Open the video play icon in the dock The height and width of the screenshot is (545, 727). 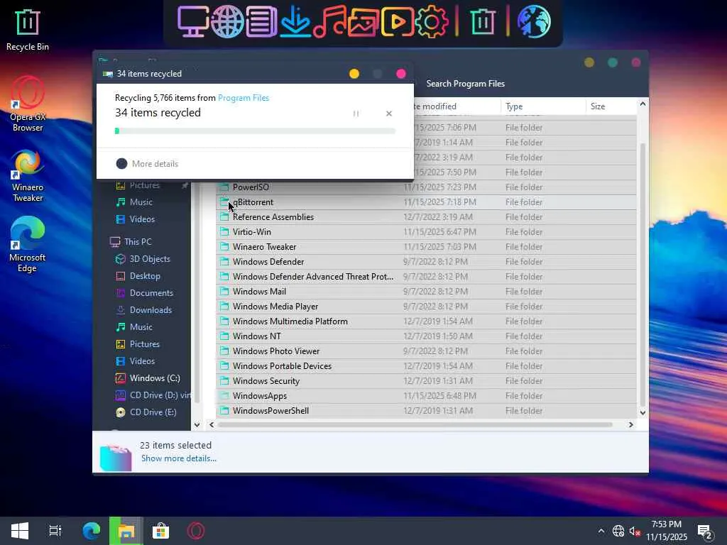point(398,21)
